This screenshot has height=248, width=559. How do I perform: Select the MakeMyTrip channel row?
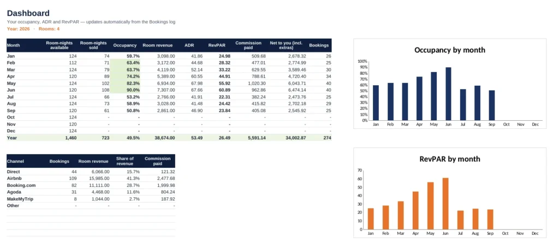click(x=91, y=199)
